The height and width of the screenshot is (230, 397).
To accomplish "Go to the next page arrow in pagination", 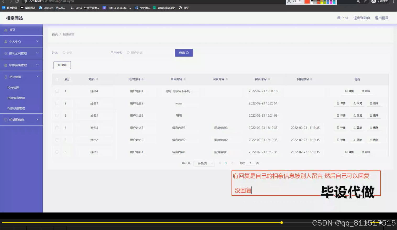I will tap(232, 163).
